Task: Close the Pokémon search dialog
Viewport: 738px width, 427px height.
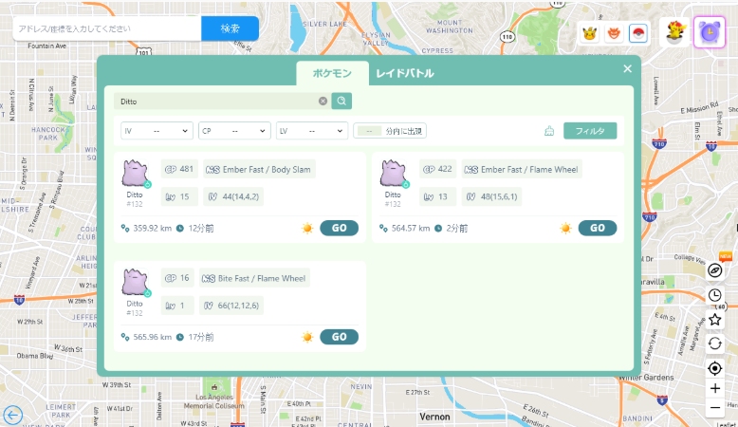Action: (x=627, y=68)
